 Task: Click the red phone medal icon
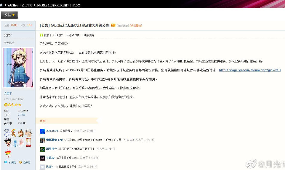pos(28,142)
